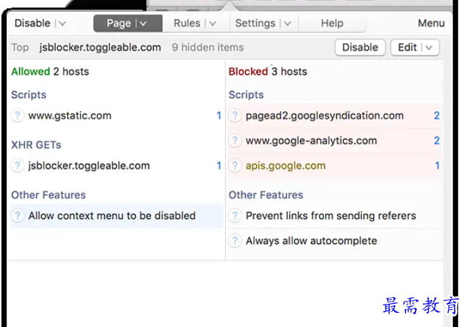This screenshot has width=465, height=327.
Task: Select Always allow autocomplete
Action: click(335, 241)
